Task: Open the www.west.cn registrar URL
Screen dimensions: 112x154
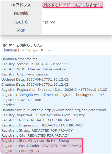Action: pos(37,74)
